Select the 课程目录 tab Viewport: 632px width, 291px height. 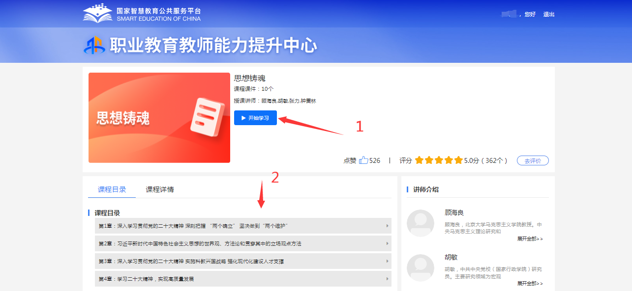[x=111, y=188]
